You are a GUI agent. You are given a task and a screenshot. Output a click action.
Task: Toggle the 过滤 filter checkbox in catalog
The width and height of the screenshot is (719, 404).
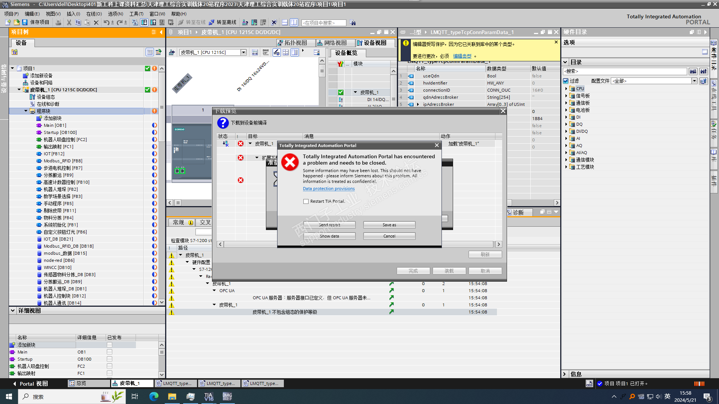click(x=566, y=81)
